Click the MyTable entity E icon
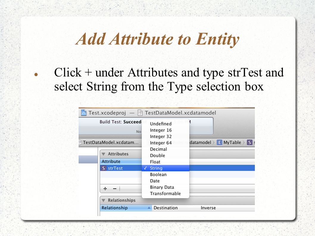The height and width of the screenshot is (236, 315). [x=219, y=142]
